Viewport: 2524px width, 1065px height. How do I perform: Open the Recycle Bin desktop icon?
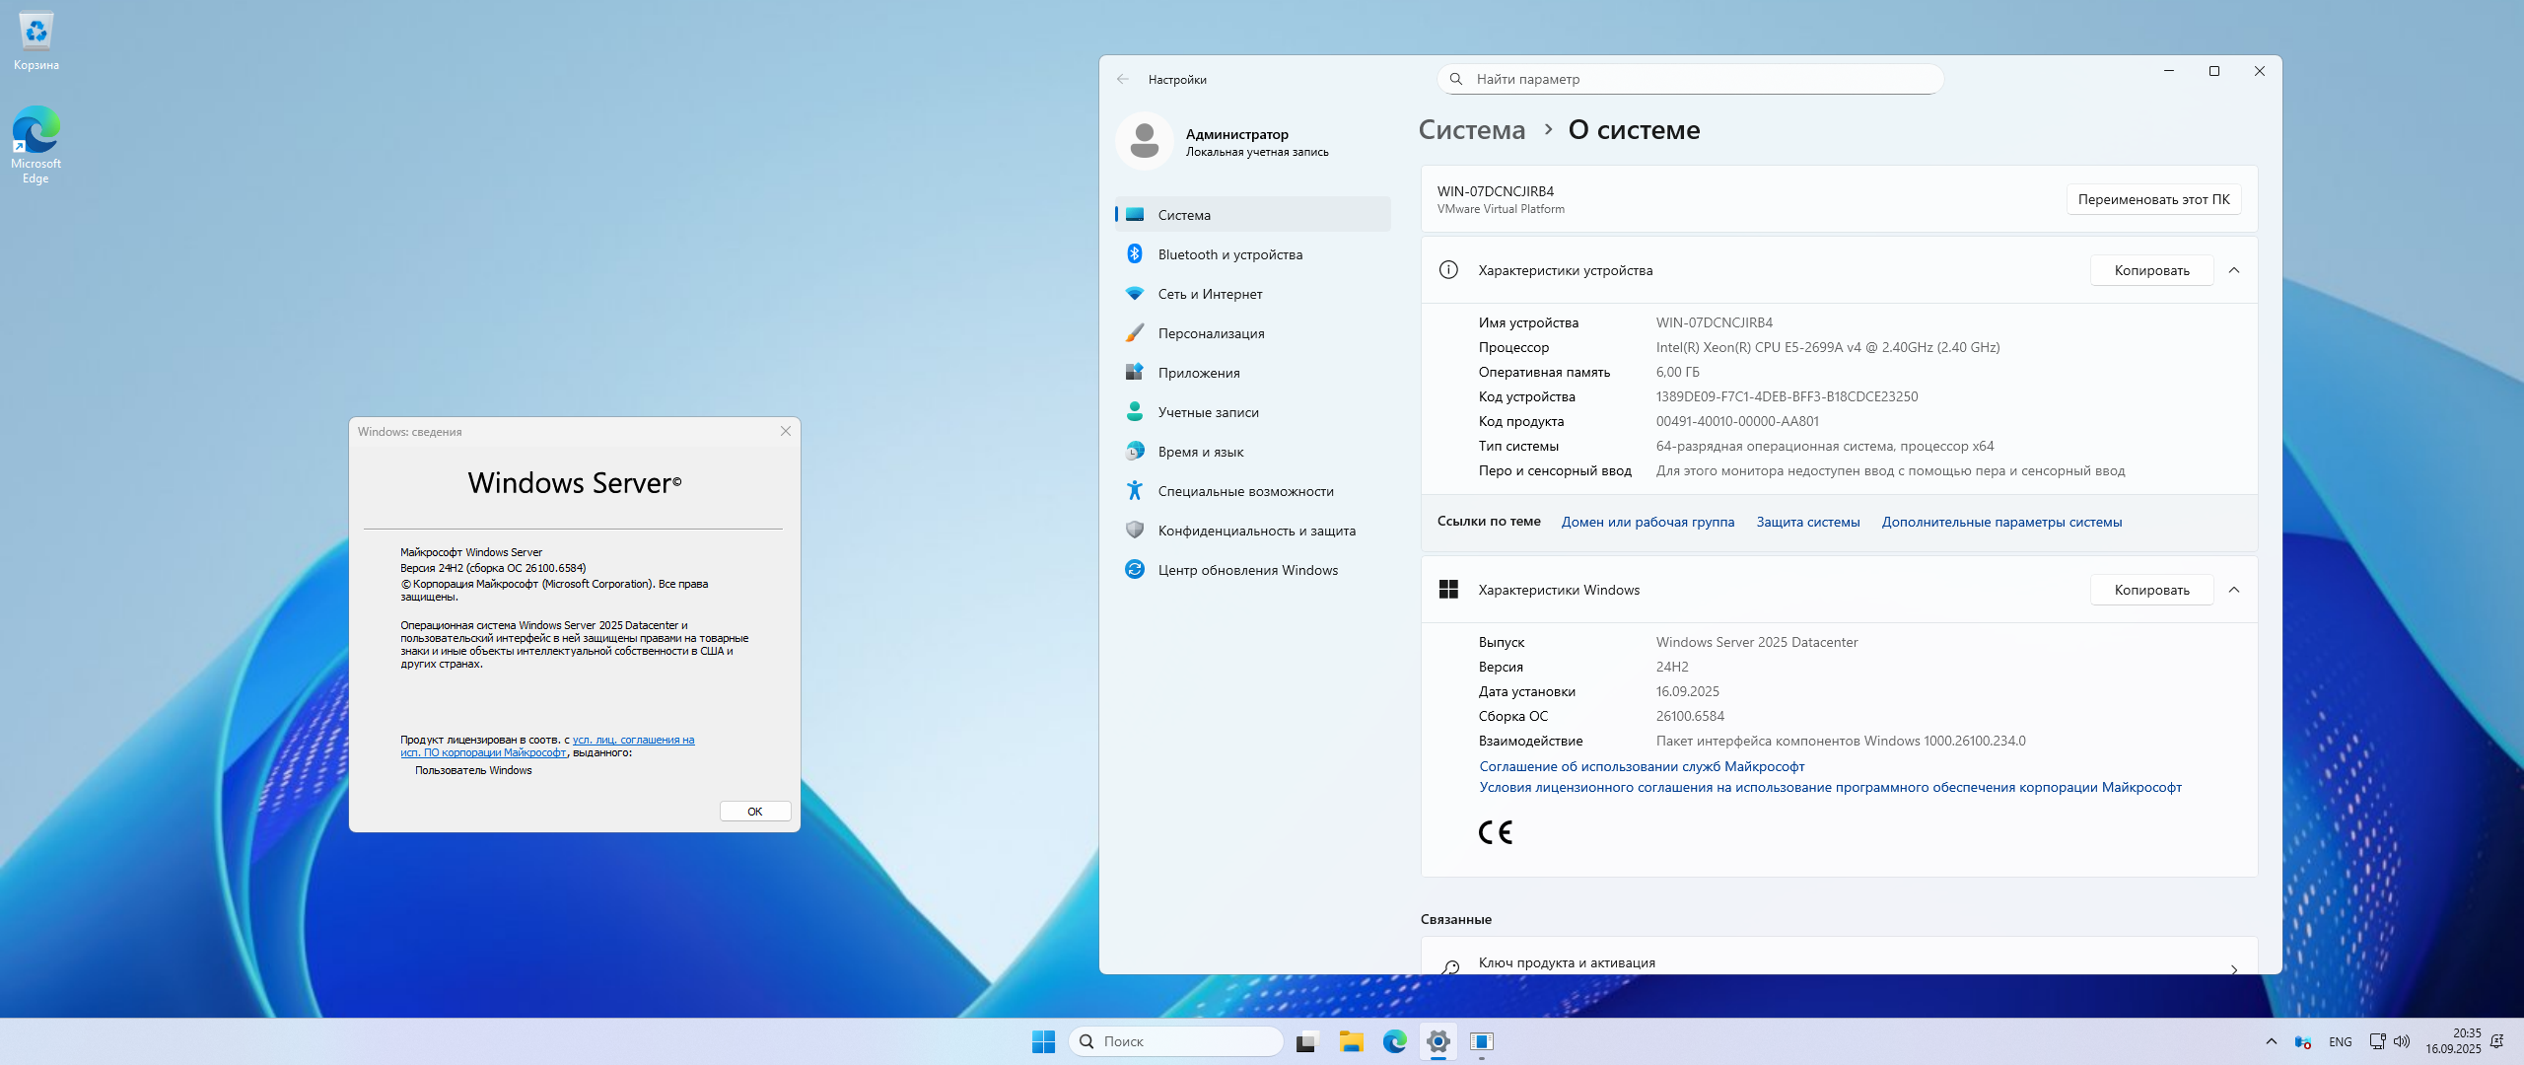point(36,41)
